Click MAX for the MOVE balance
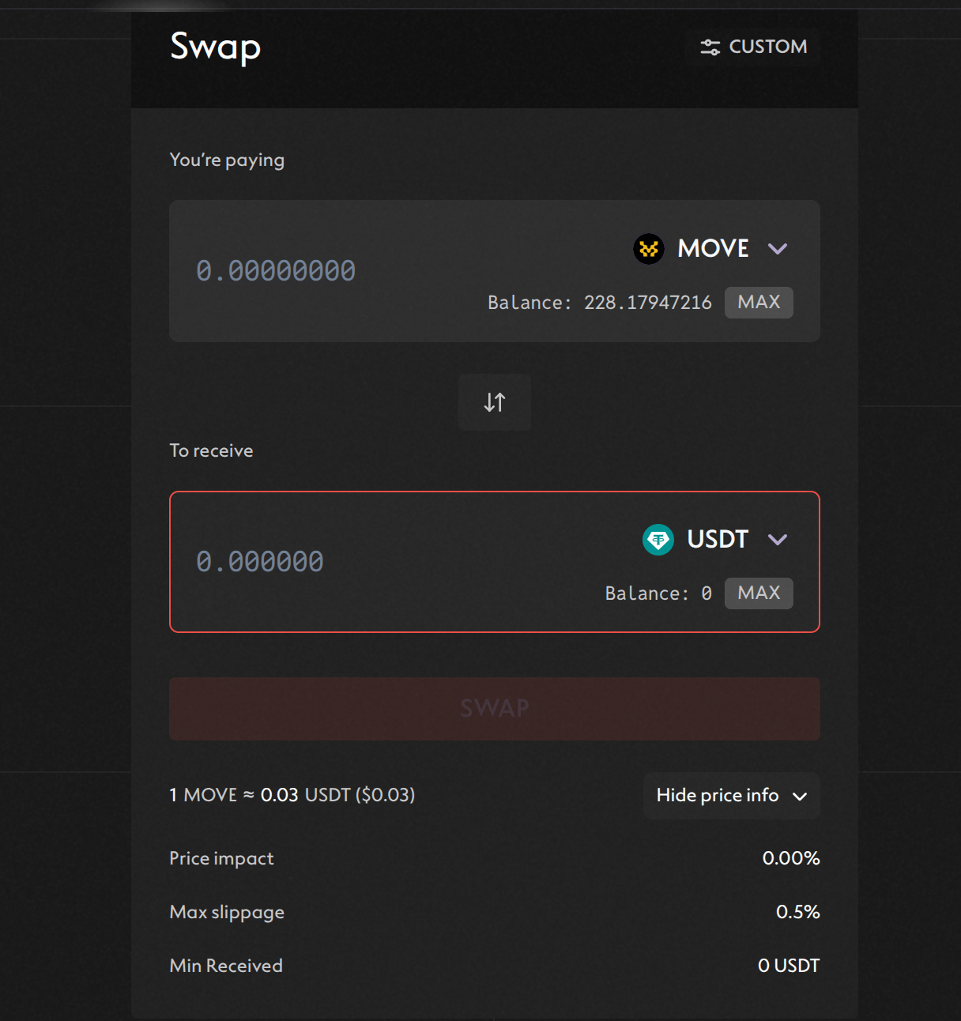Viewport: 961px width, 1021px height. pyautogui.click(x=759, y=303)
